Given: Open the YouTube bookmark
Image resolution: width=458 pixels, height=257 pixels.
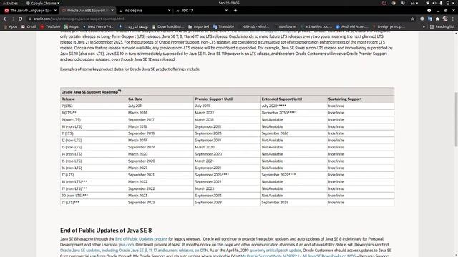Looking at the screenshot, I should 50,26.
